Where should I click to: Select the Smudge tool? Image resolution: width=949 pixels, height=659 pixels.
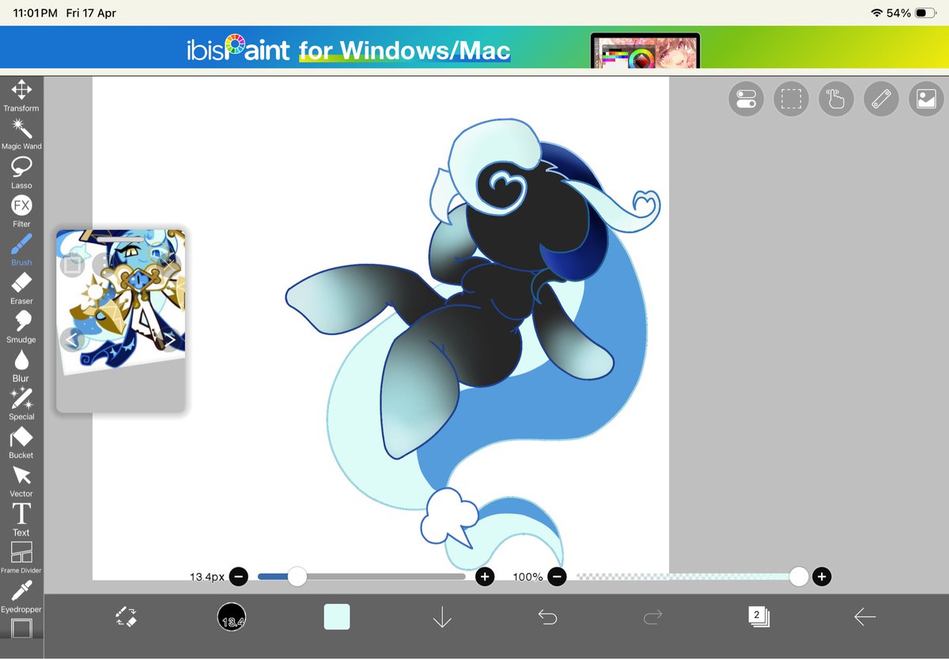[x=21, y=326]
